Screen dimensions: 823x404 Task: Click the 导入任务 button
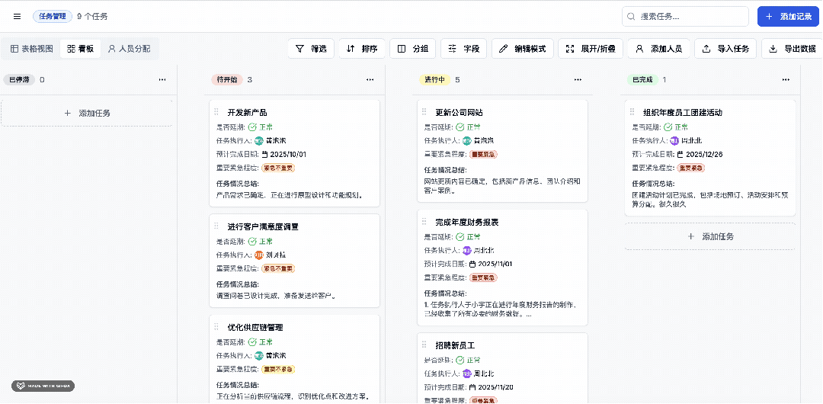(x=726, y=49)
